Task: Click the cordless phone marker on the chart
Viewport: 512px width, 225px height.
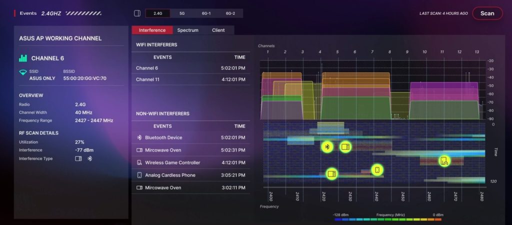Action: pyautogui.click(x=377, y=170)
